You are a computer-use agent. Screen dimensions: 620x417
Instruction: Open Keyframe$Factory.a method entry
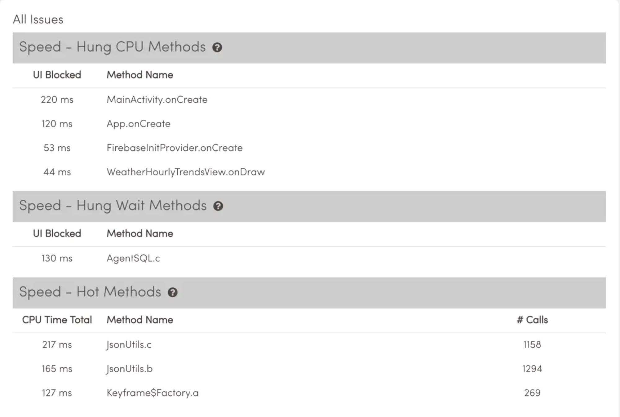(309, 393)
